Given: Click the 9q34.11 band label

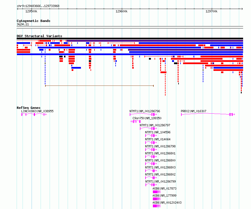Looking at the screenshot, I should point(23,24).
